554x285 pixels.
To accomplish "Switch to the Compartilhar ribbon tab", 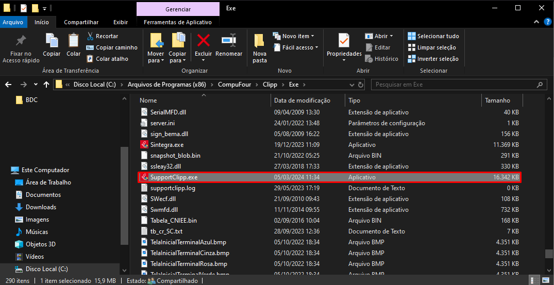I will click(81, 22).
